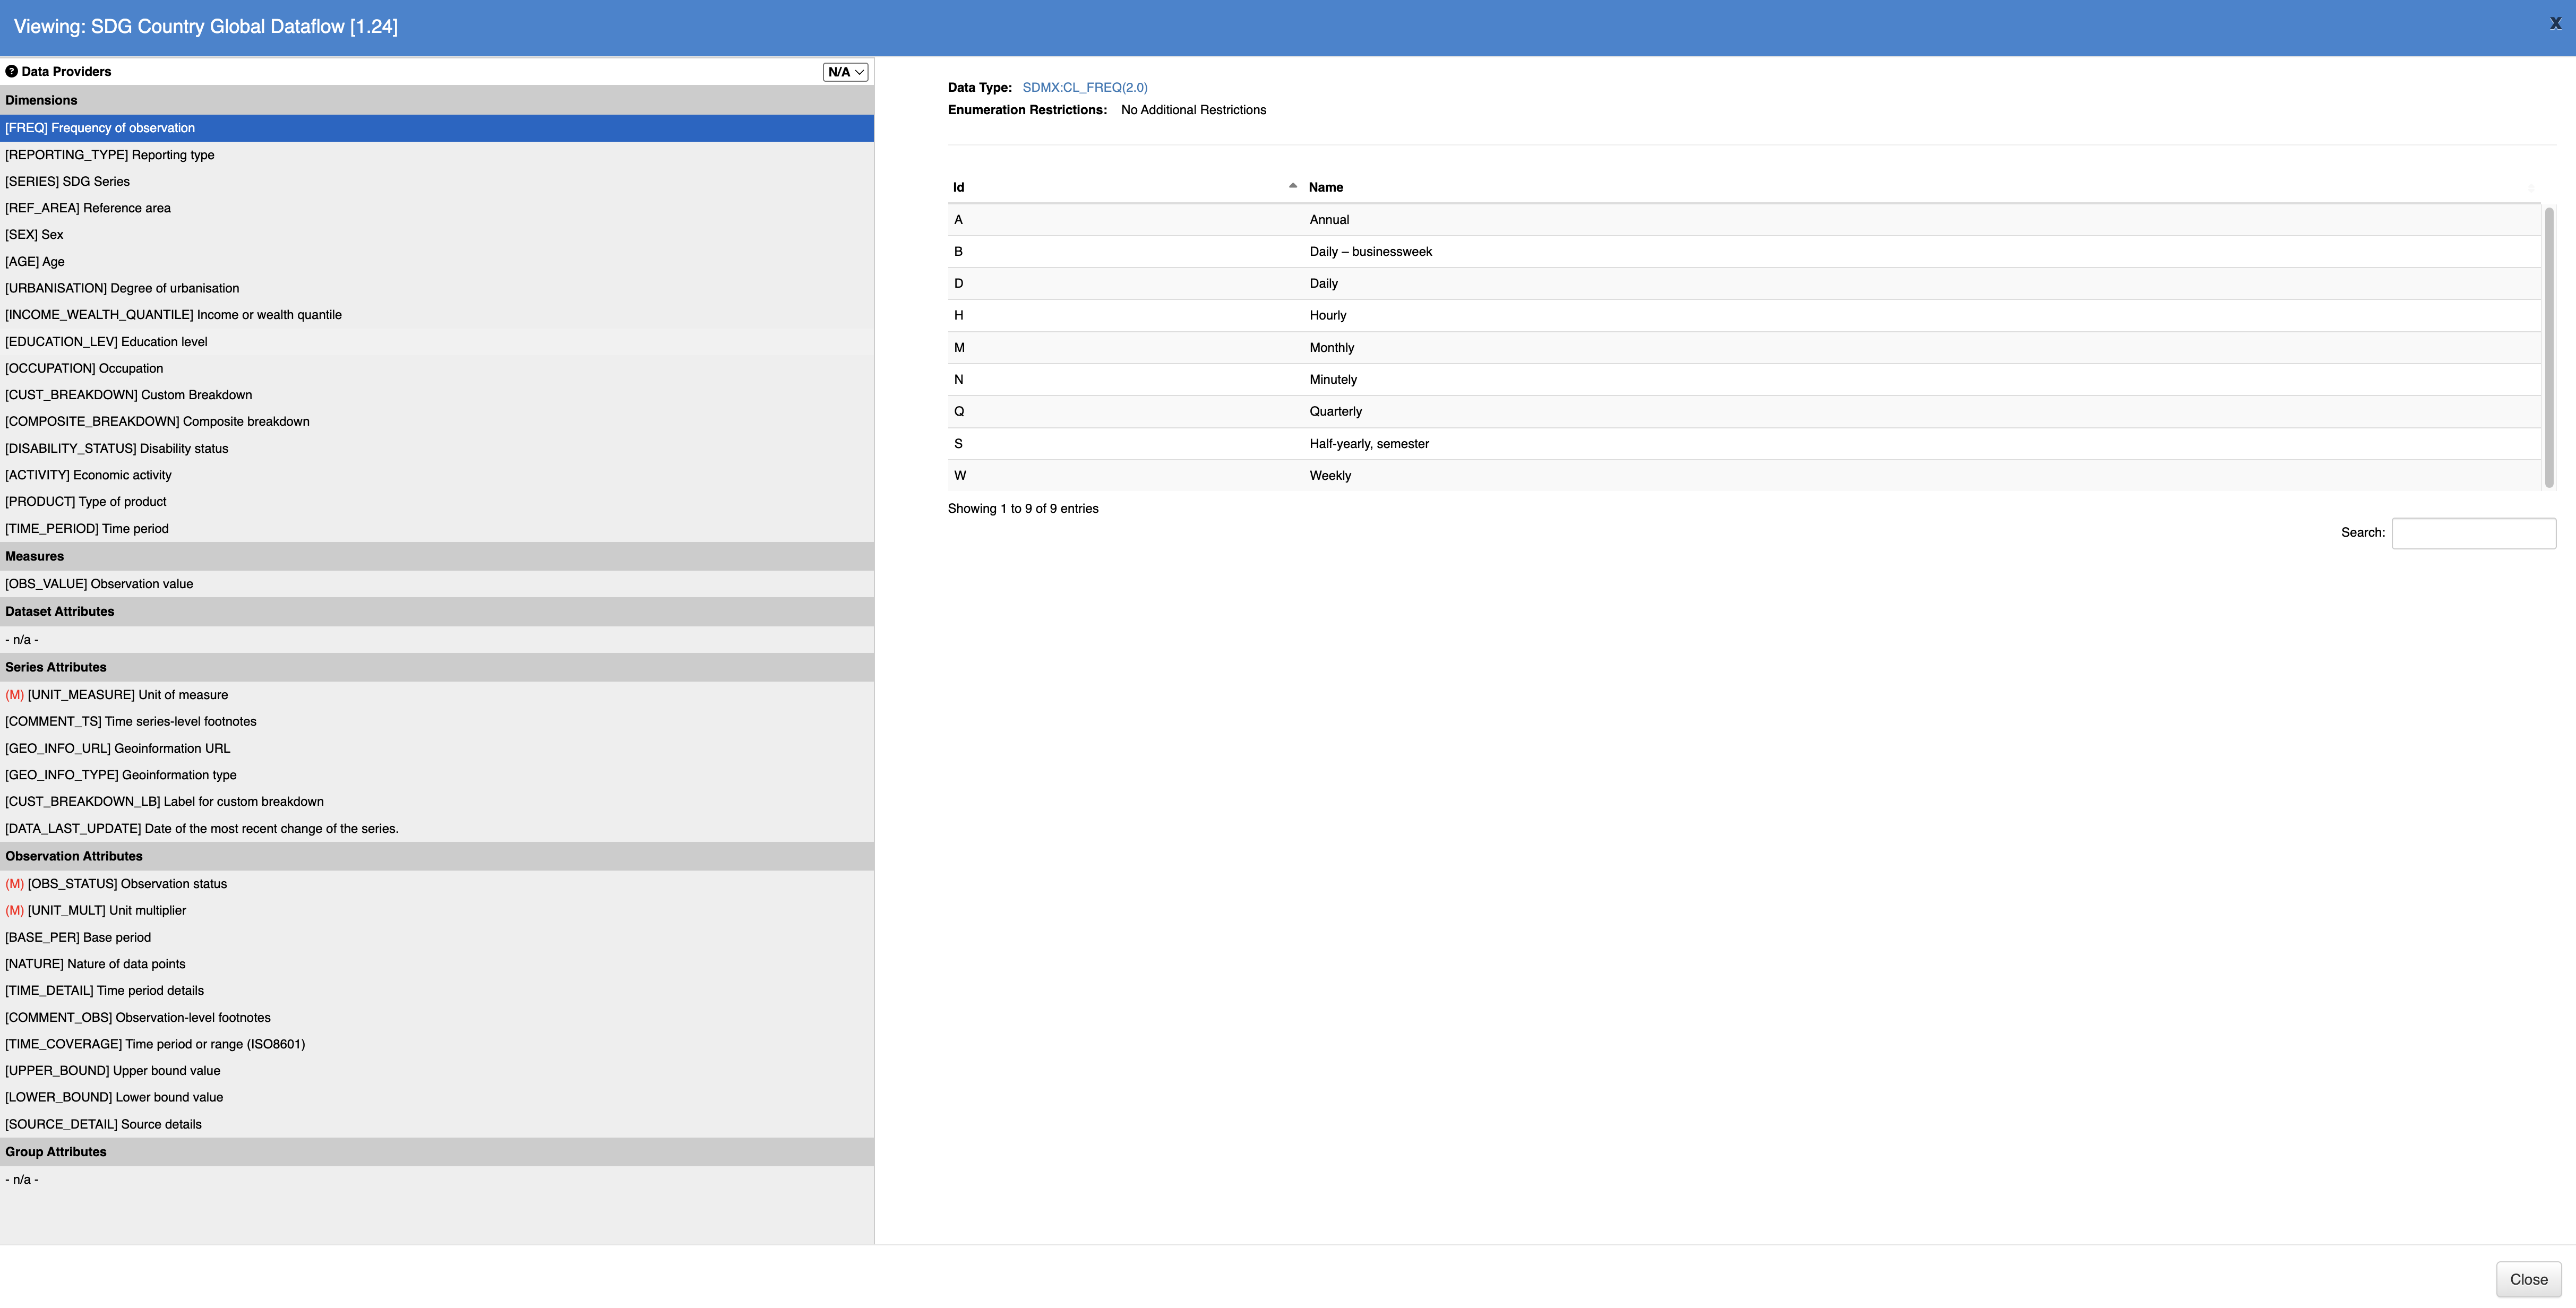Click the Annual row in codelist table

(x=1744, y=220)
